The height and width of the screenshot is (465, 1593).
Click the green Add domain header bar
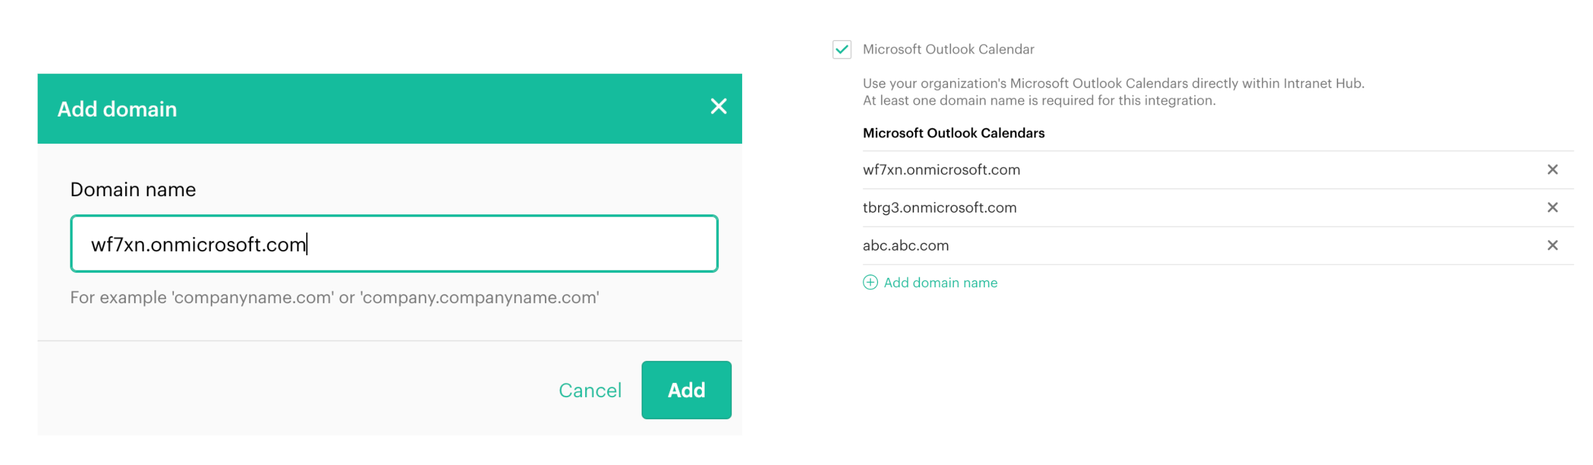[x=389, y=109]
